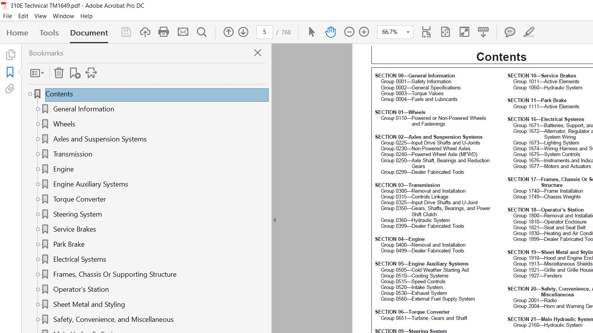Go to next page arrow

coord(243,32)
